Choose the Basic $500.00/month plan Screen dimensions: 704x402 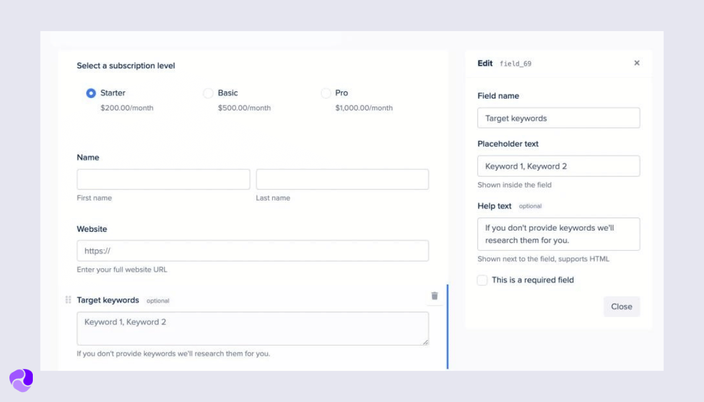pyautogui.click(x=208, y=93)
